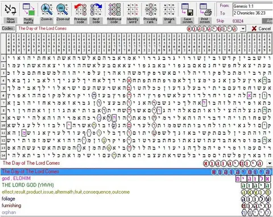
Task: Click row header number 7 of the matrix
Action: pyautogui.click(x=3, y=103)
